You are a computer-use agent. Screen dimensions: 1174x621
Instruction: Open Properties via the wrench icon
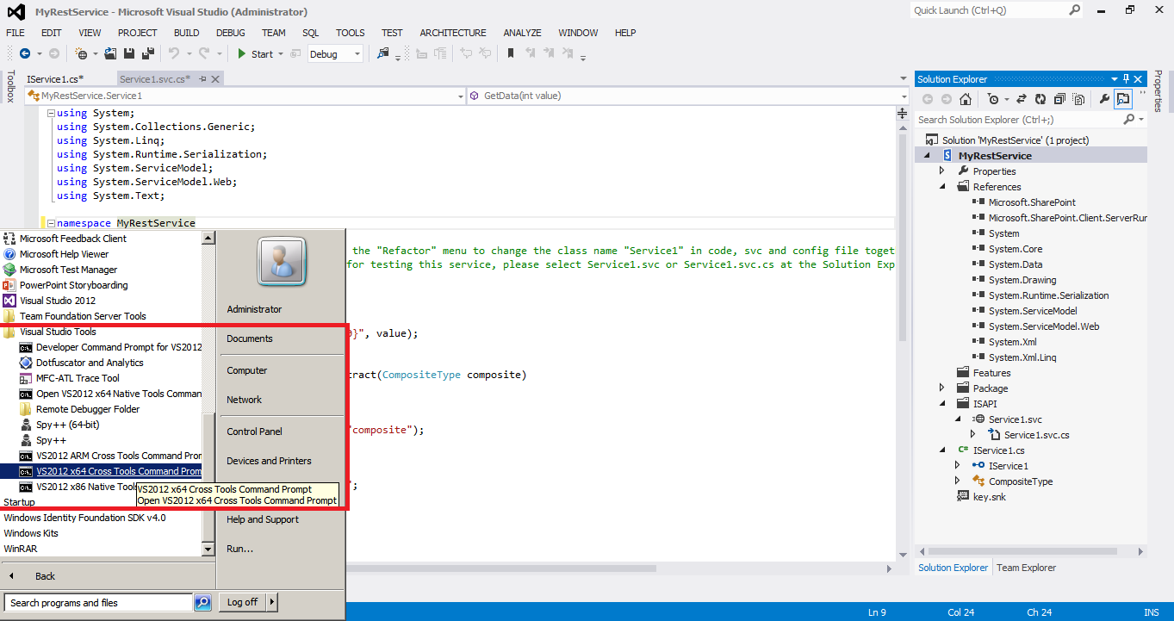[1105, 99]
